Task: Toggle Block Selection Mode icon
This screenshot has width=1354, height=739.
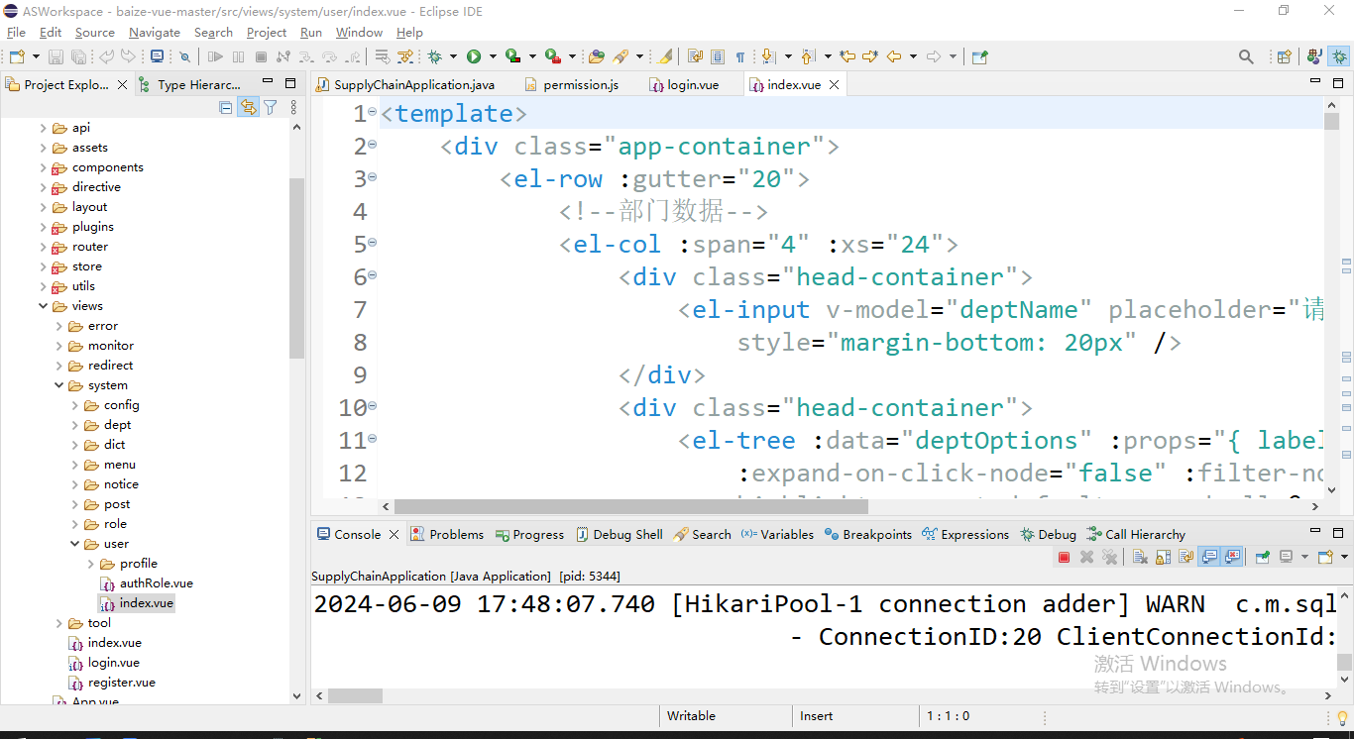Action: (718, 56)
